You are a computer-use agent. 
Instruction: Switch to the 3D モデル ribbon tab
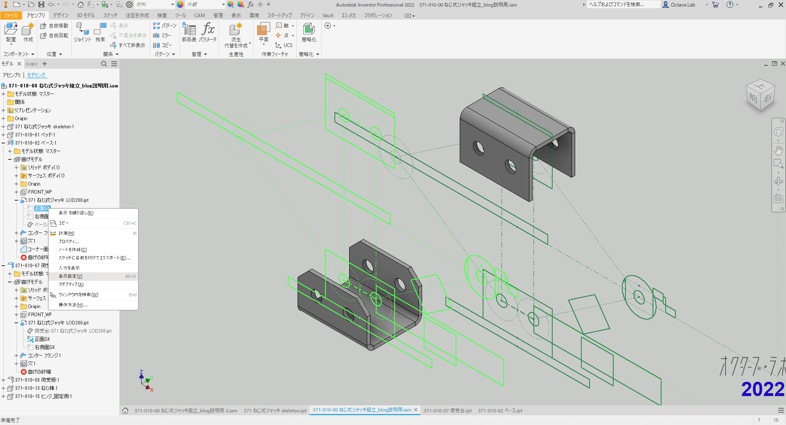86,16
